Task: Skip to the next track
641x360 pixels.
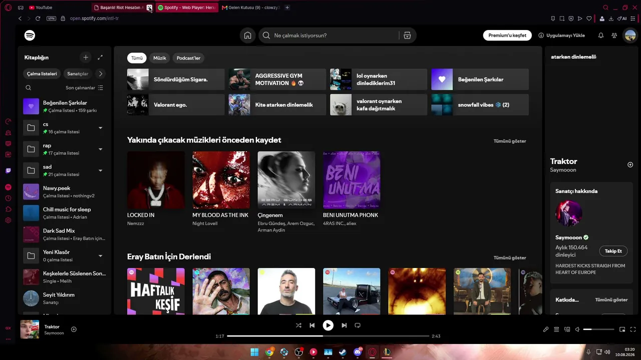Action: pyautogui.click(x=344, y=325)
